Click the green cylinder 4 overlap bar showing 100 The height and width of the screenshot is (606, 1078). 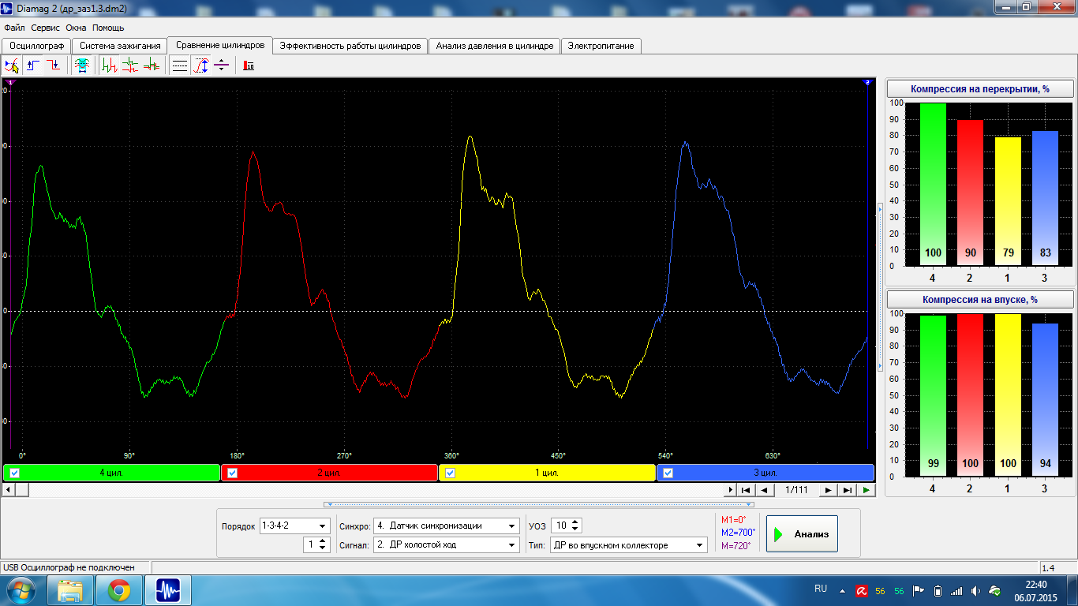[933, 185]
